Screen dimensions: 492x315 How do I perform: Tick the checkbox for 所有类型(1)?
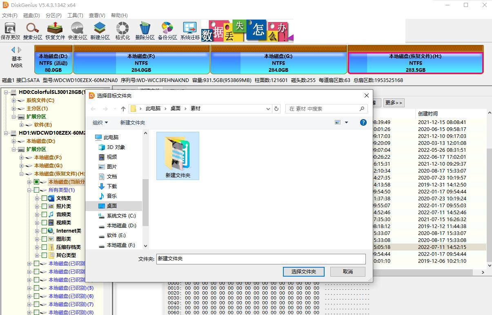tap(36, 190)
